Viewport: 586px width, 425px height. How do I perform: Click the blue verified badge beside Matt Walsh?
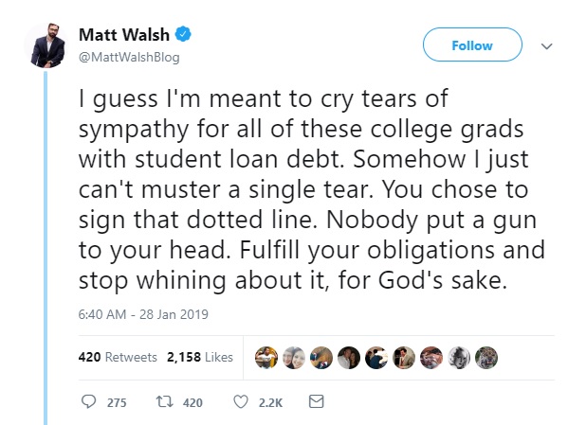[183, 35]
